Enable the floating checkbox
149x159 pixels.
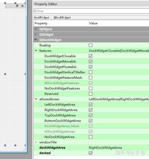90,45
